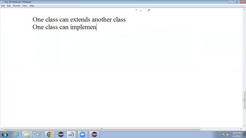Switch to the Notepad taskbar icon
The image size is (246, 138).
71,135
